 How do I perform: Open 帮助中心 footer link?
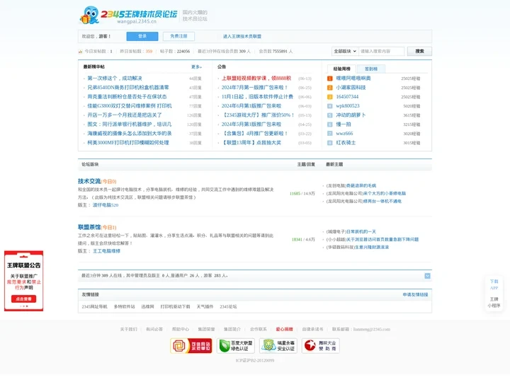coord(181,329)
